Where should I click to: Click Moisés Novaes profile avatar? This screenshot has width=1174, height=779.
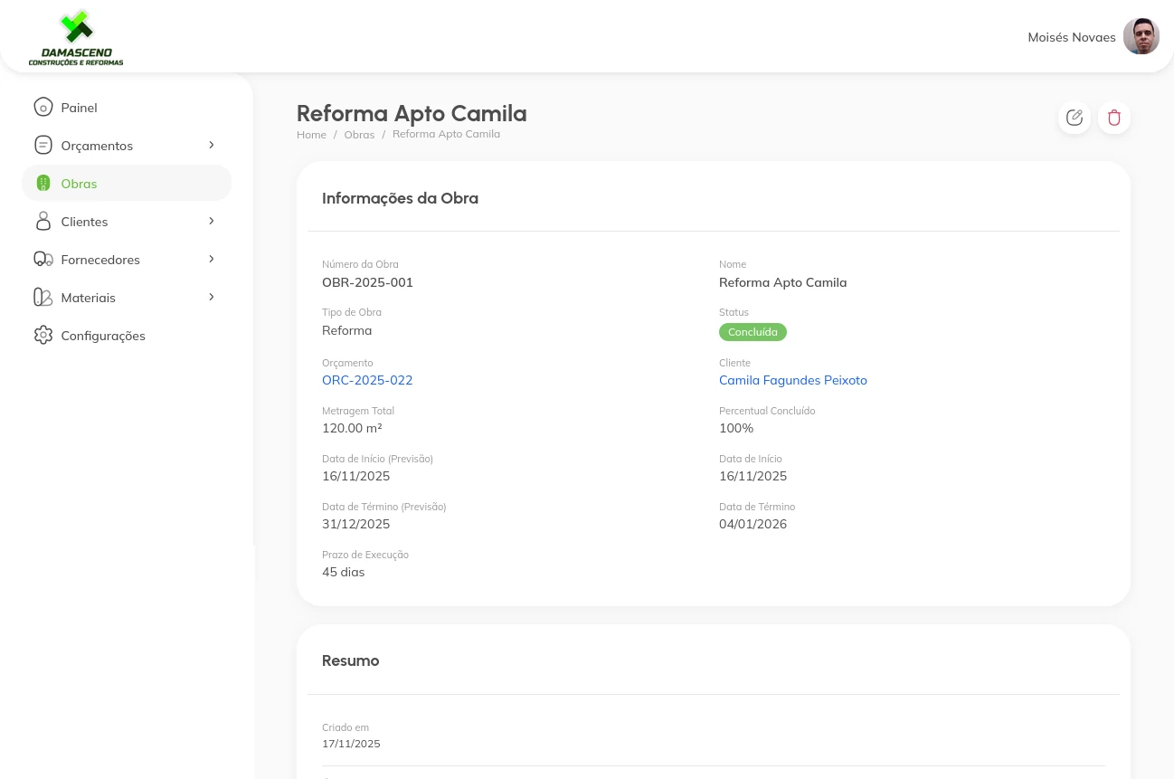click(1141, 37)
